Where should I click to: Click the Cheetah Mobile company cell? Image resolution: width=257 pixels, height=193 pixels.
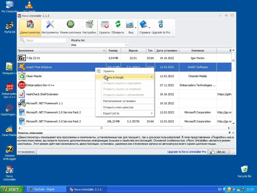click(x=198, y=76)
